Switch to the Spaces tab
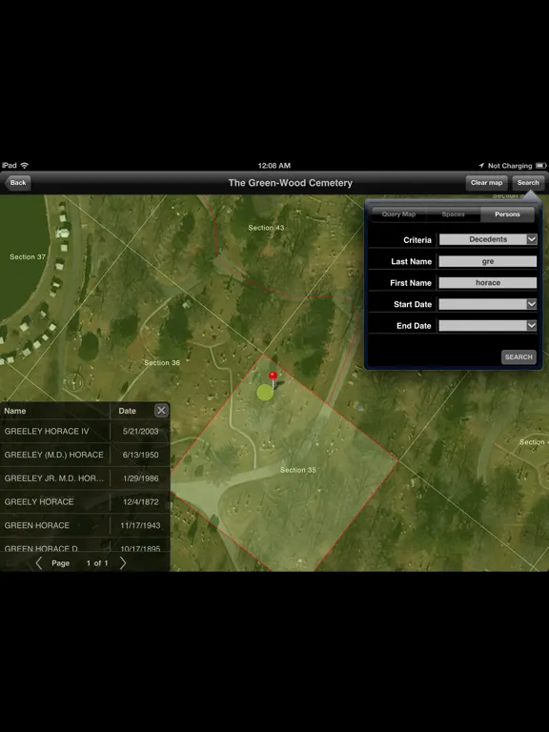 click(x=453, y=214)
